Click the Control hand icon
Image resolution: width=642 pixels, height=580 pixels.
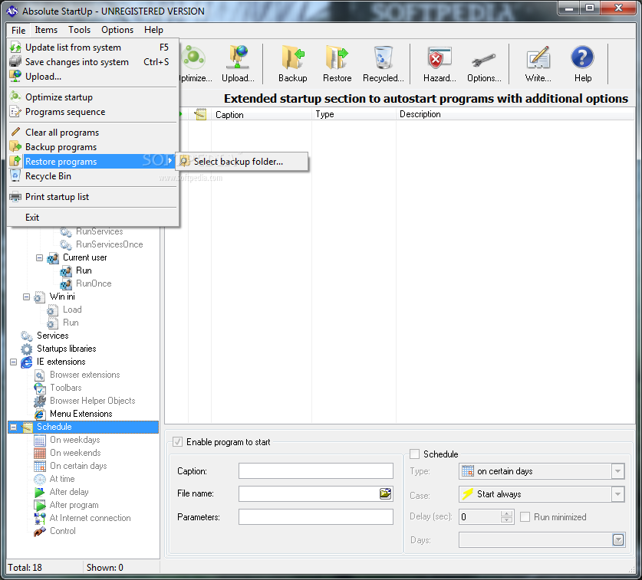tap(40, 531)
